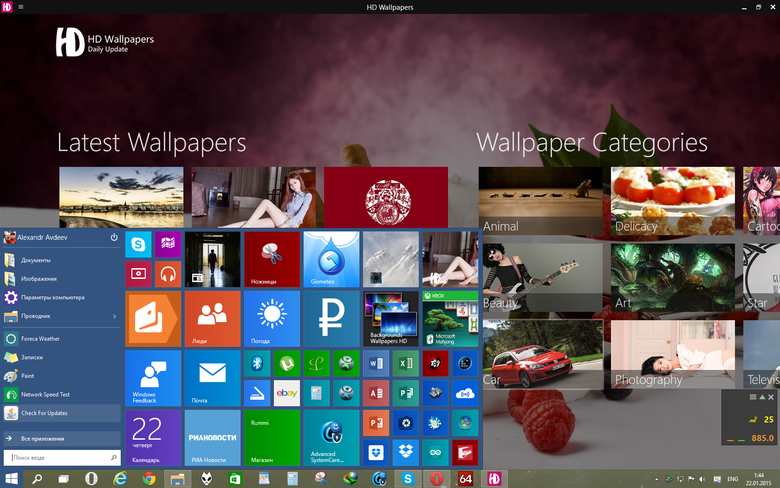Screen dimensions: 780x488
Task: Click Все приложения all apps button
Action: click(62, 439)
